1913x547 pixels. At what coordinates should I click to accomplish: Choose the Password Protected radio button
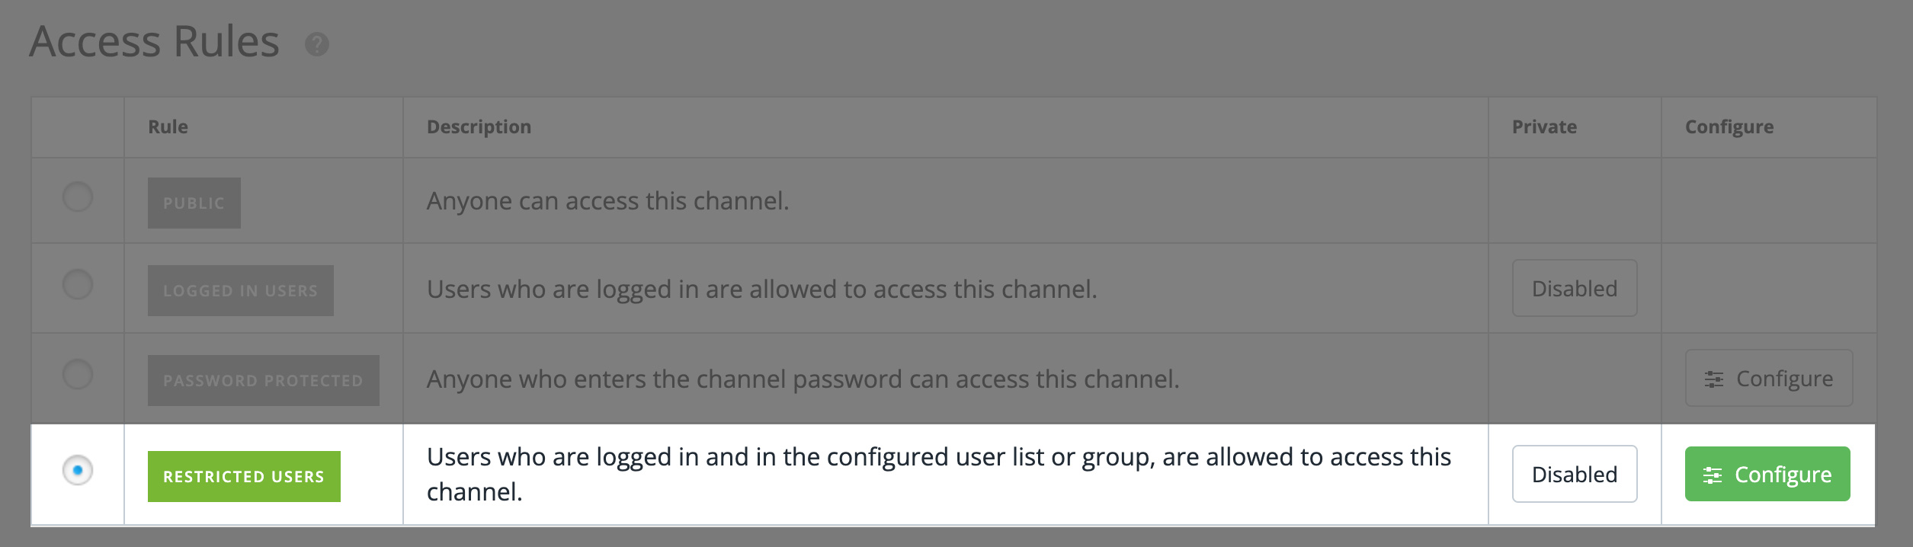tap(78, 375)
